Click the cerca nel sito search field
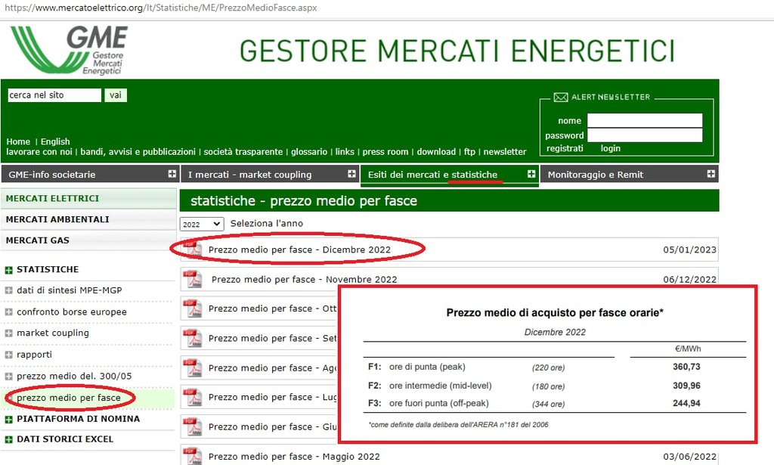The image size is (774, 465). click(54, 95)
